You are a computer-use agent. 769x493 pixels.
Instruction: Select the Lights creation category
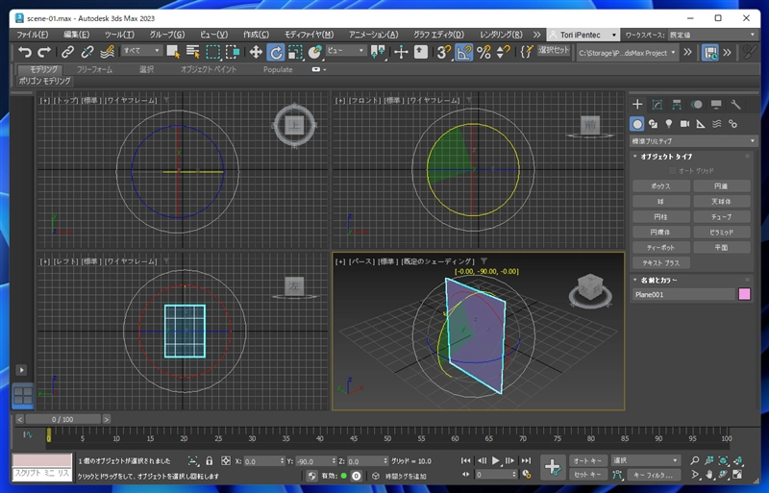(x=669, y=124)
